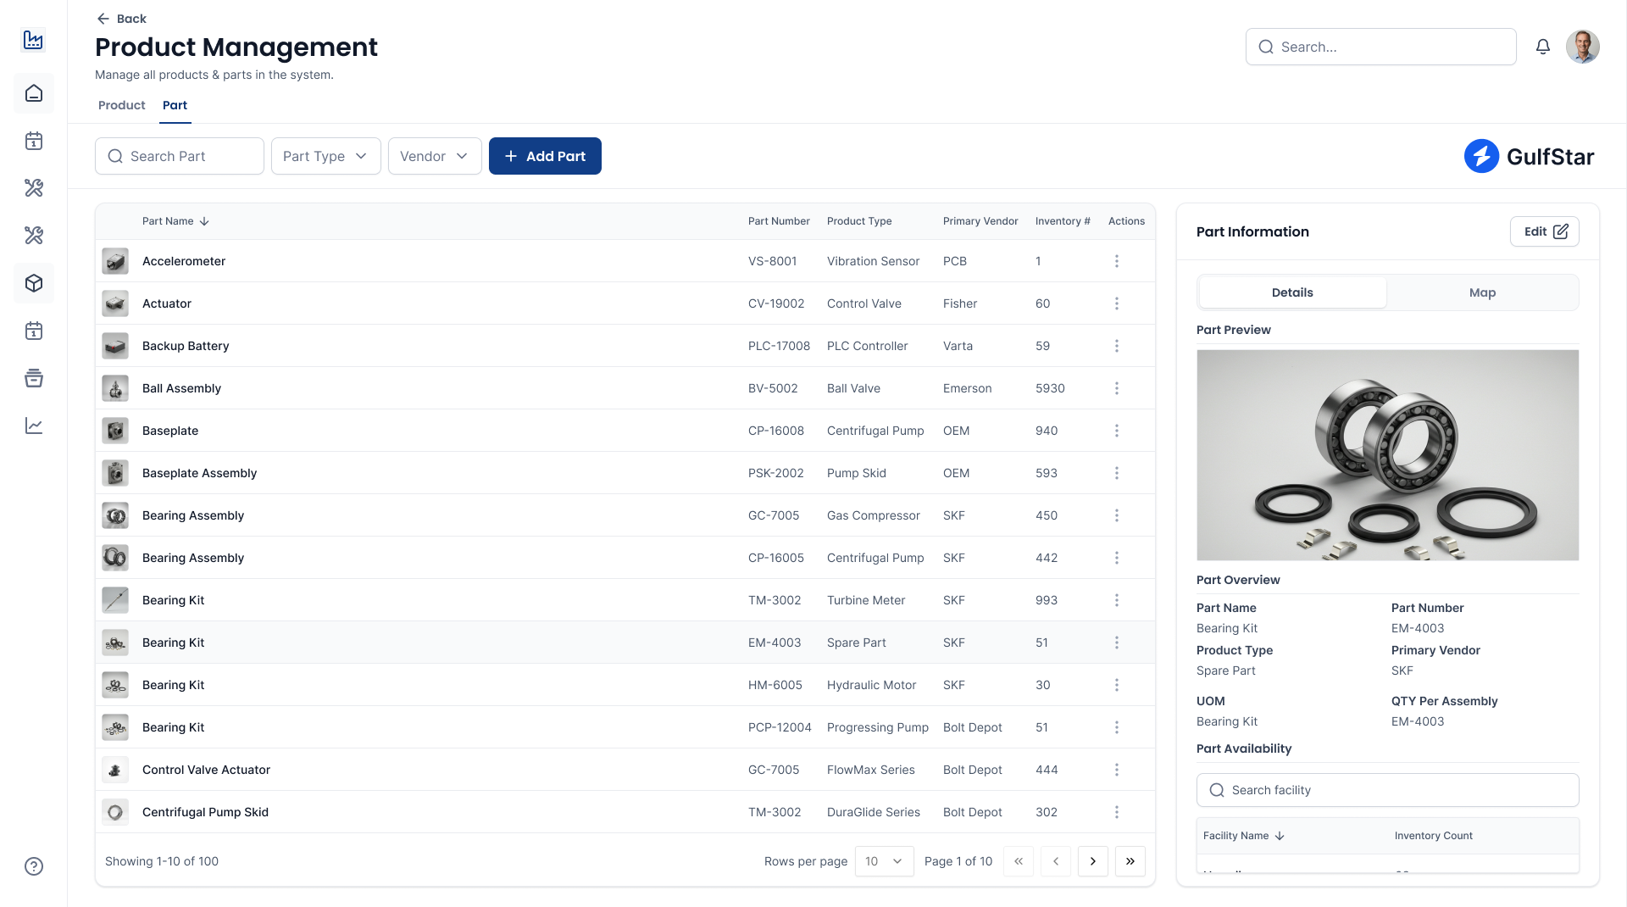Screen dimensions: 1627x907
Task: Select the calendar scheduling icon in sidebar
Action: [34, 142]
